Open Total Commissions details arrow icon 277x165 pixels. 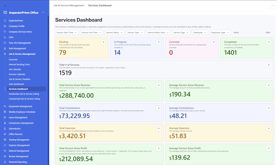[x=158, y=109]
